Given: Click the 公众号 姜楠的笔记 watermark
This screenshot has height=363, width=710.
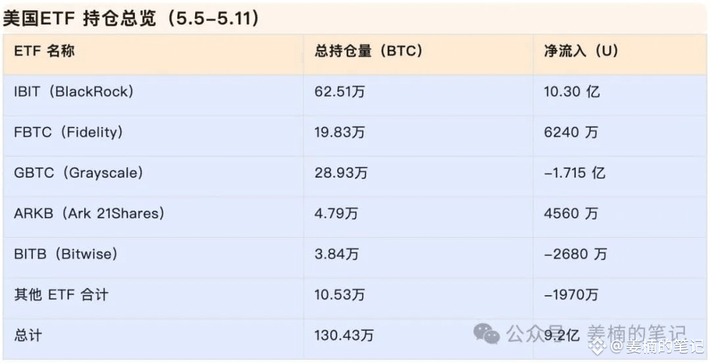Looking at the screenshot, I should [x=596, y=334].
